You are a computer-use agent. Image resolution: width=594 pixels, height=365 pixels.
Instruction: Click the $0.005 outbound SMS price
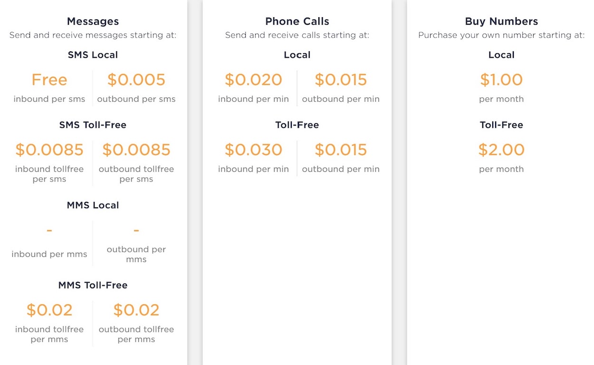[x=136, y=79]
